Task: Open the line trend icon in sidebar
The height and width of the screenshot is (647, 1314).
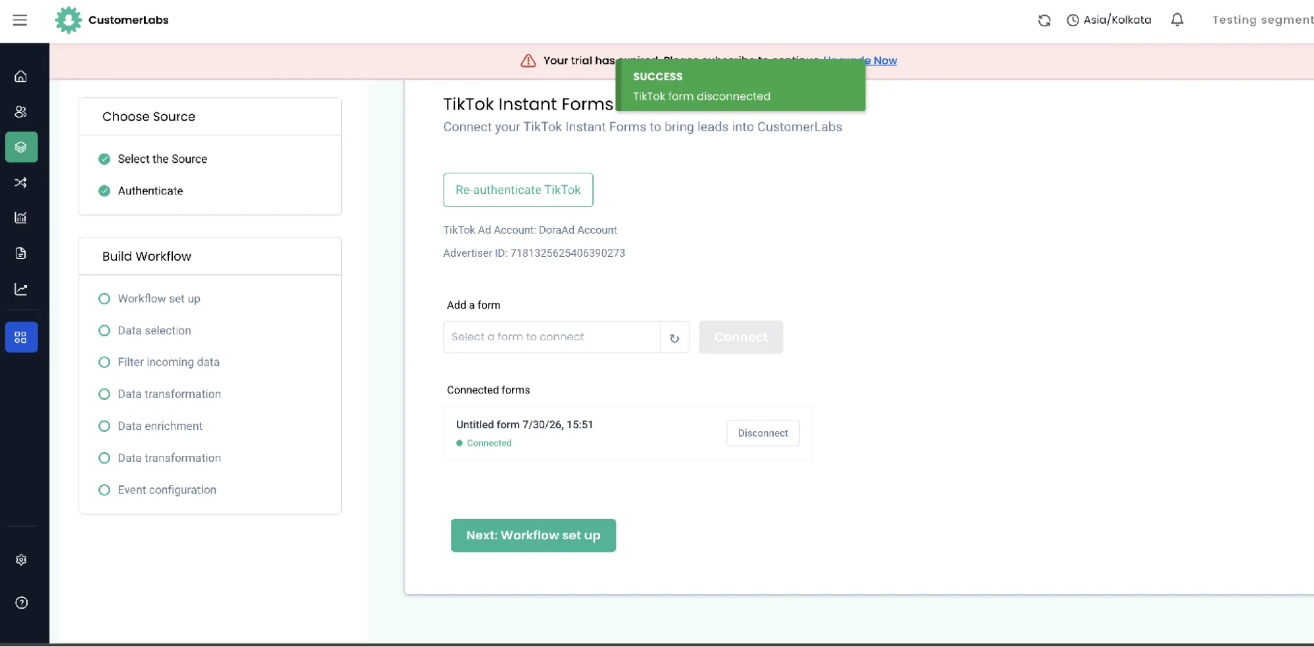Action: tap(21, 289)
